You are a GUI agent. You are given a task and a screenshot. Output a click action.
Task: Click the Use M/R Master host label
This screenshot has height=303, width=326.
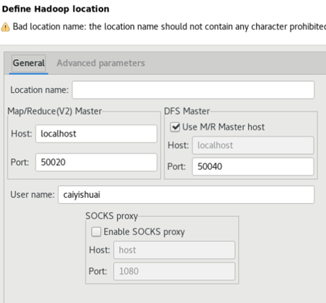click(223, 127)
